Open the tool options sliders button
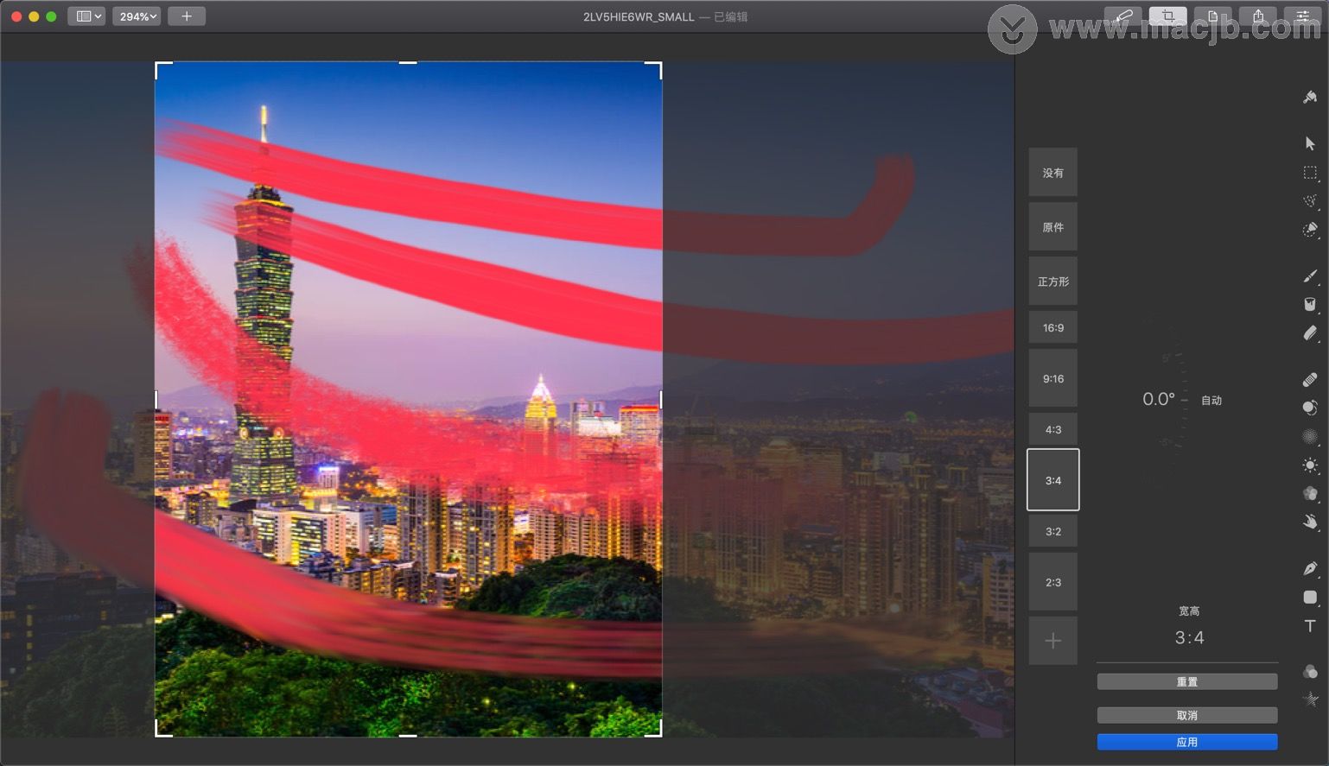1329x766 pixels. click(x=1303, y=16)
